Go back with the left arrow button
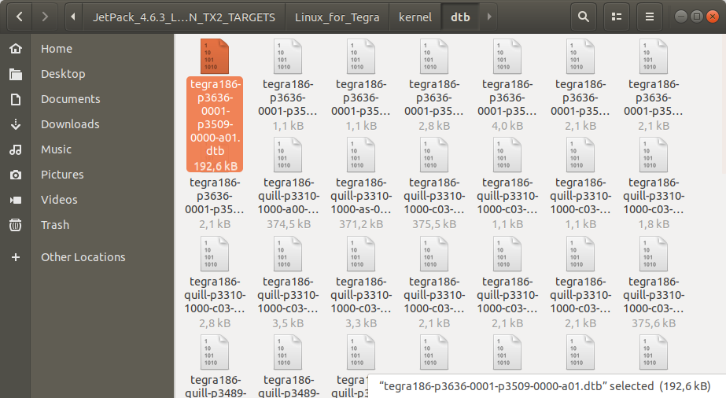 (x=19, y=17)
